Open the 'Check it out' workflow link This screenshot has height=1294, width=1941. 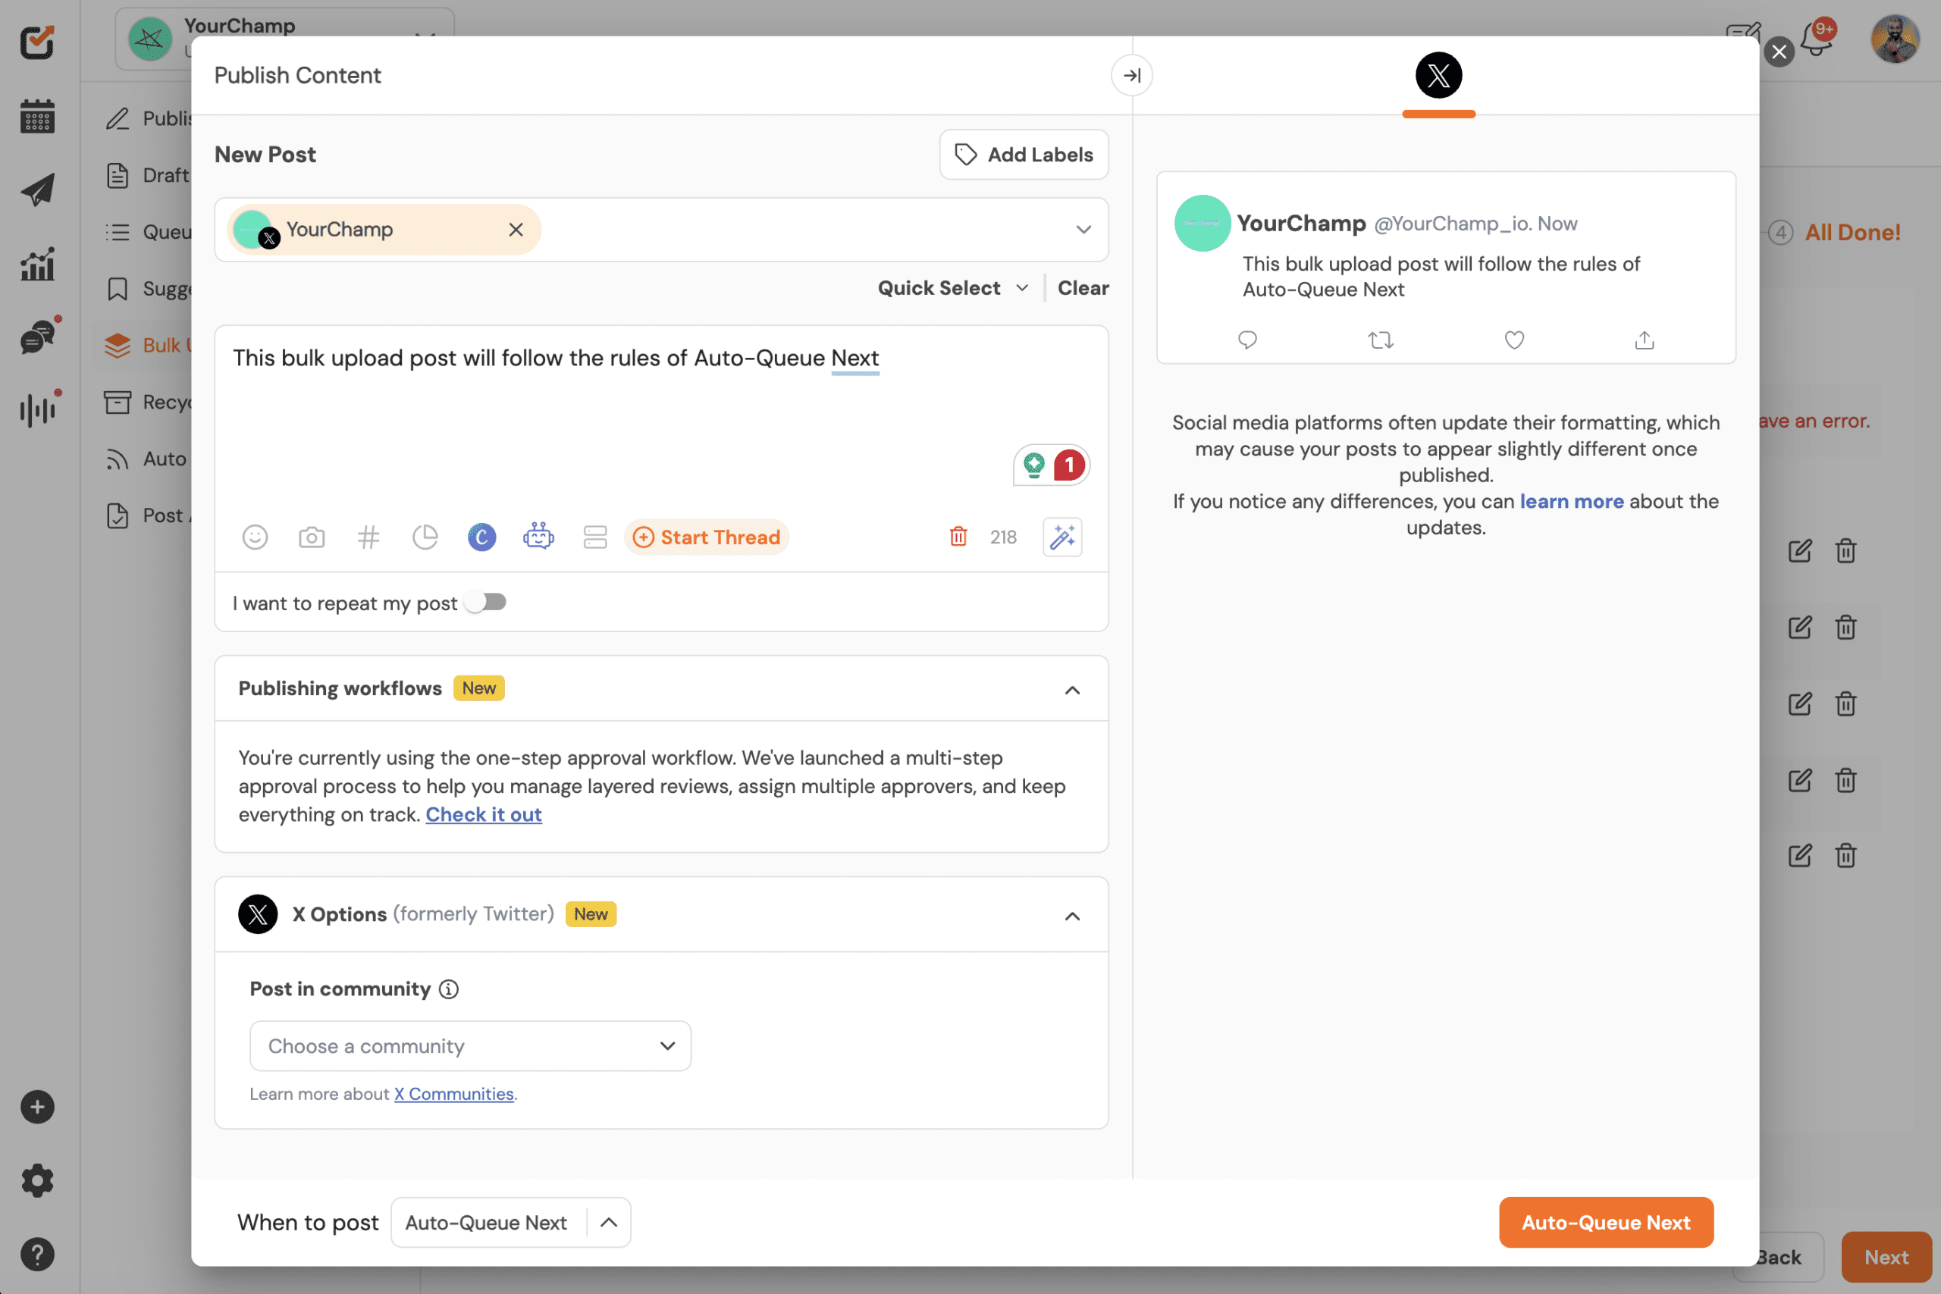coord(484,814)
